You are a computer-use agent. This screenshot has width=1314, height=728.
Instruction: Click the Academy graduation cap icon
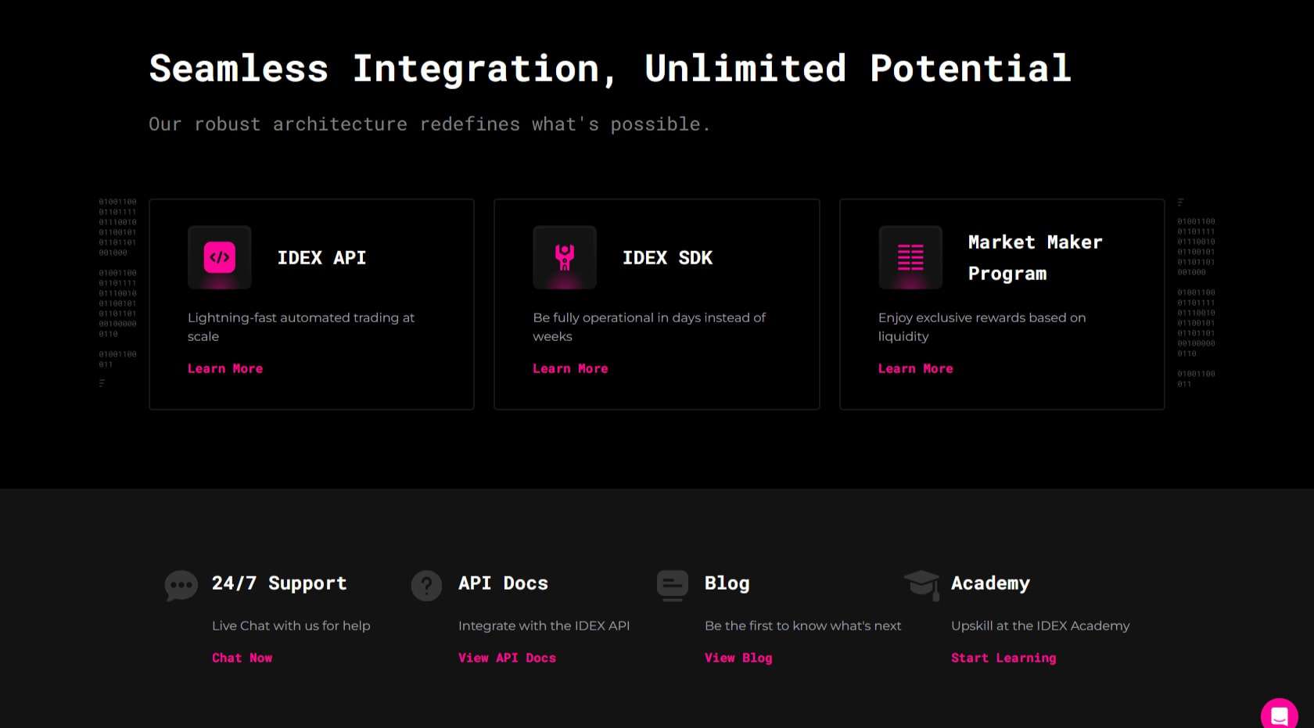[x=921, y=585]
